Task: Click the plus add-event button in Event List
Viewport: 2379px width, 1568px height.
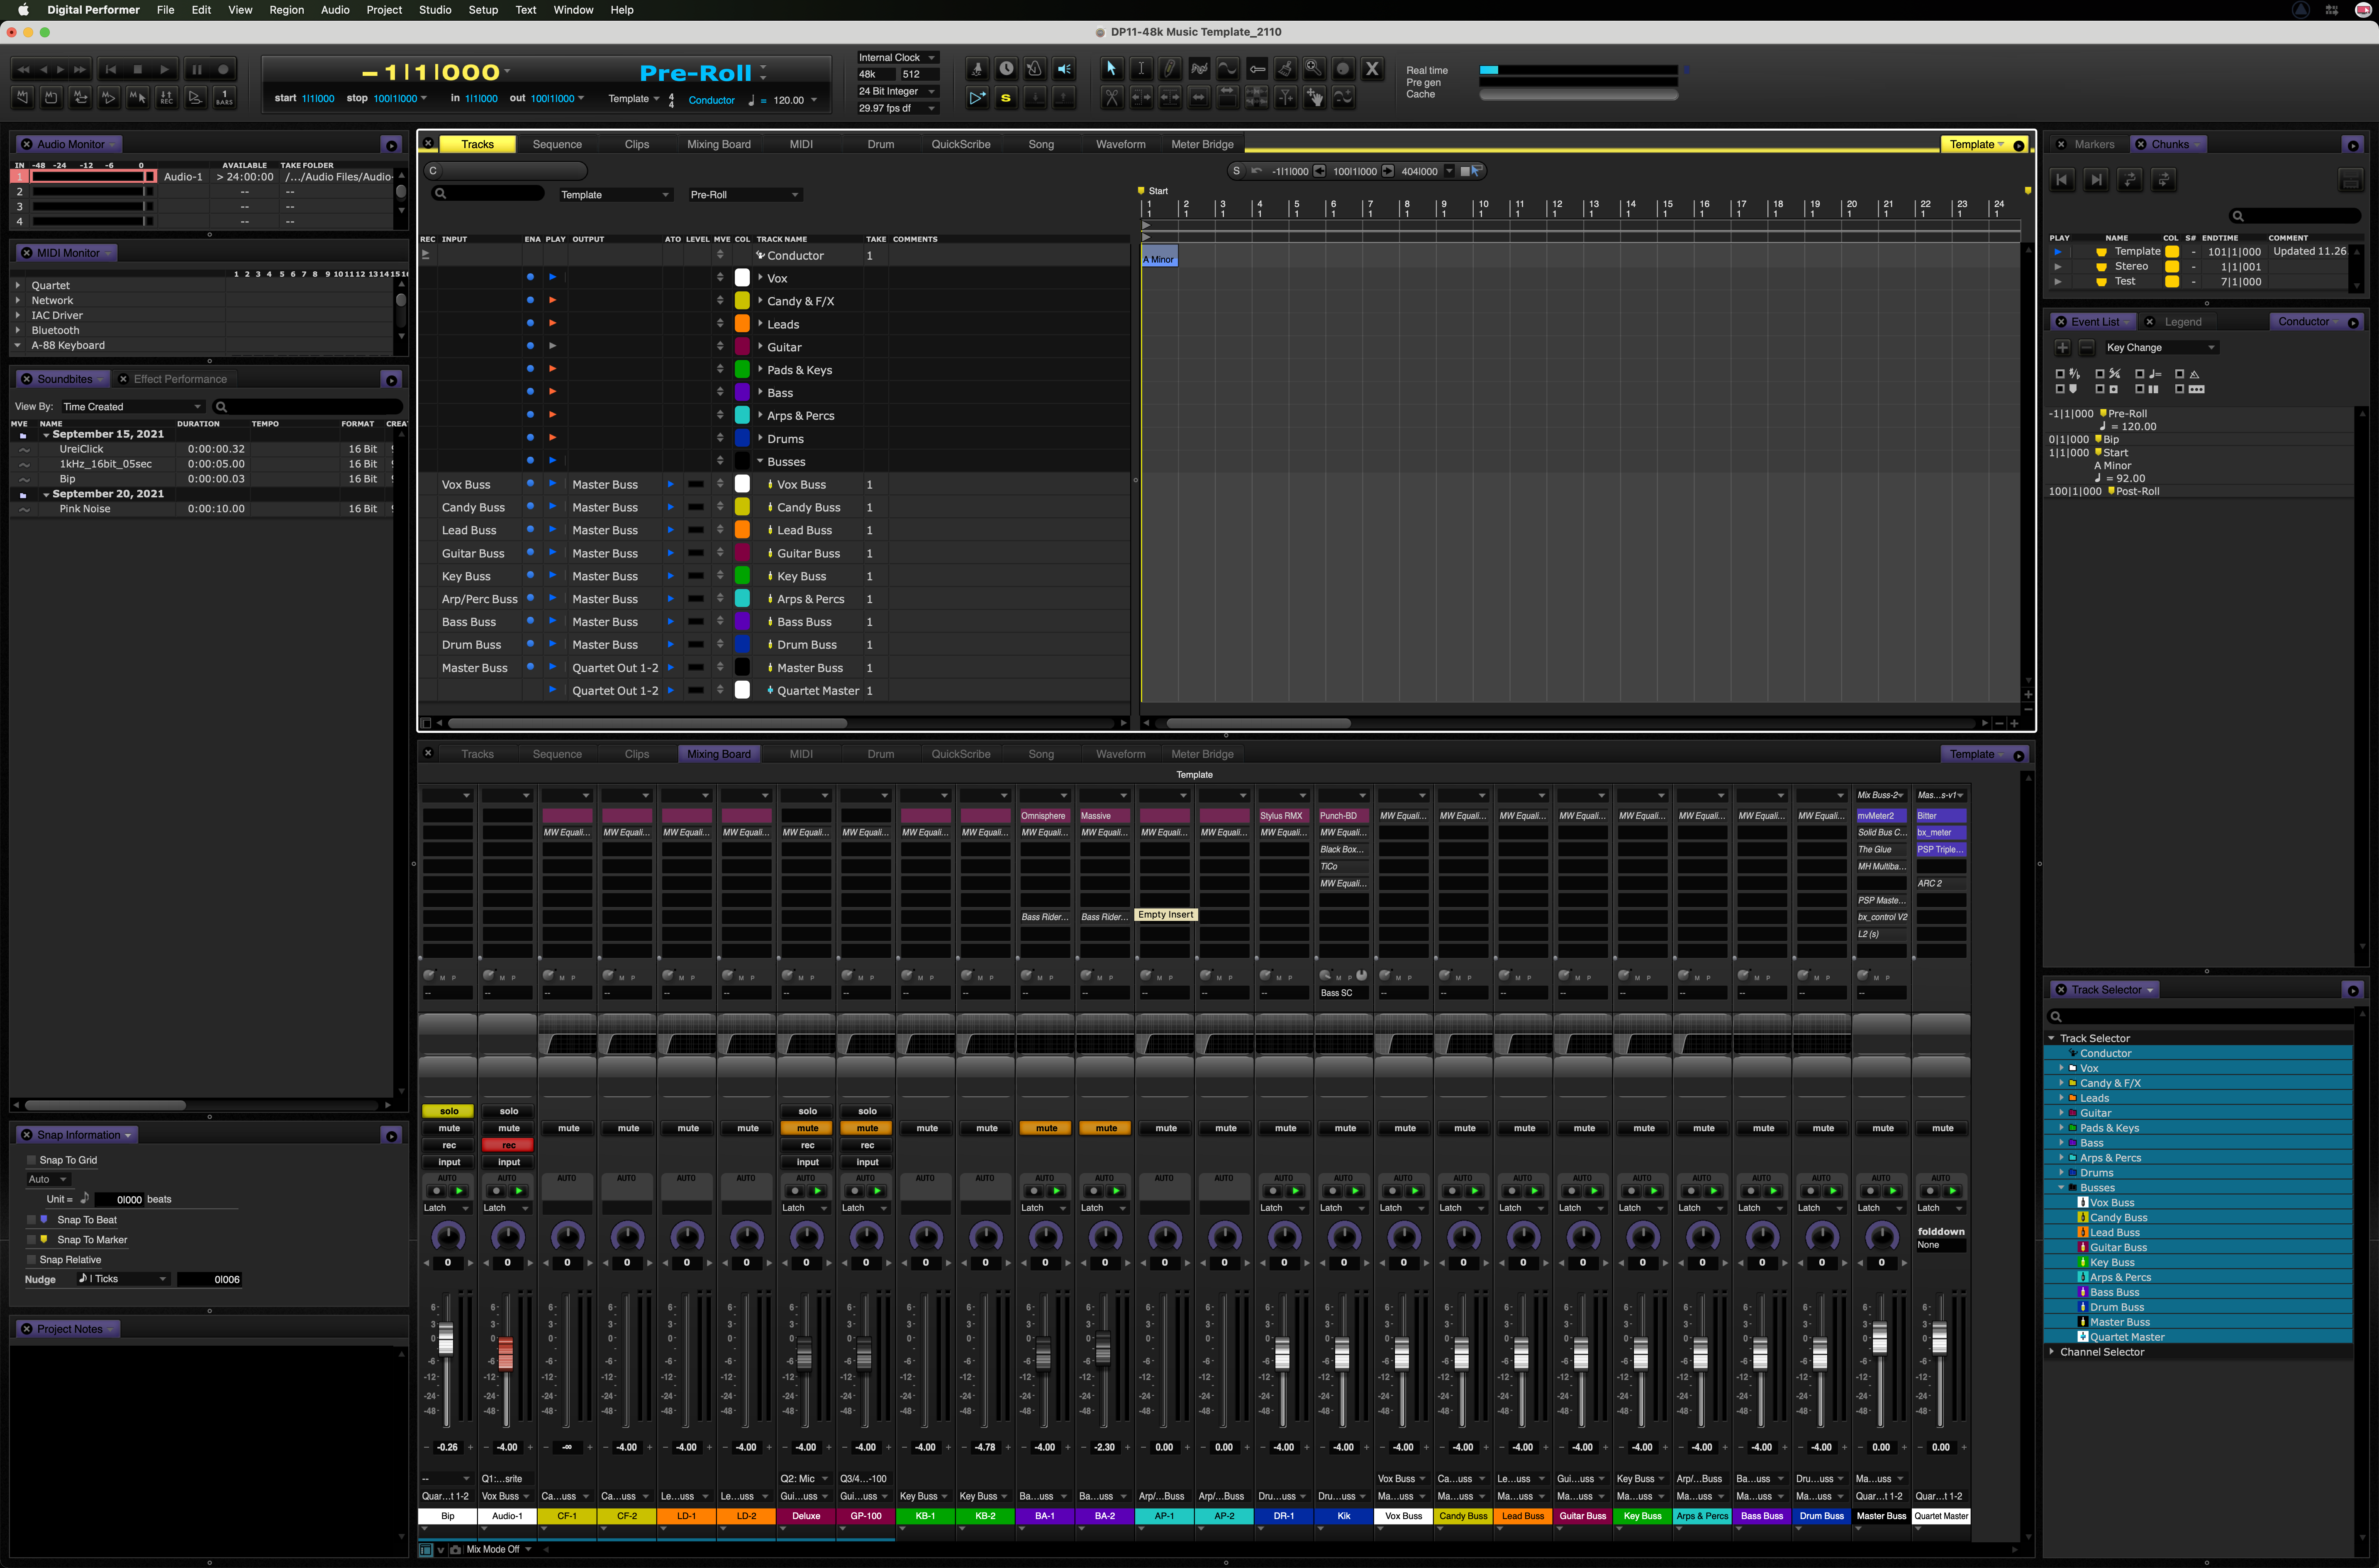Action: click(x=2062, y=347)
